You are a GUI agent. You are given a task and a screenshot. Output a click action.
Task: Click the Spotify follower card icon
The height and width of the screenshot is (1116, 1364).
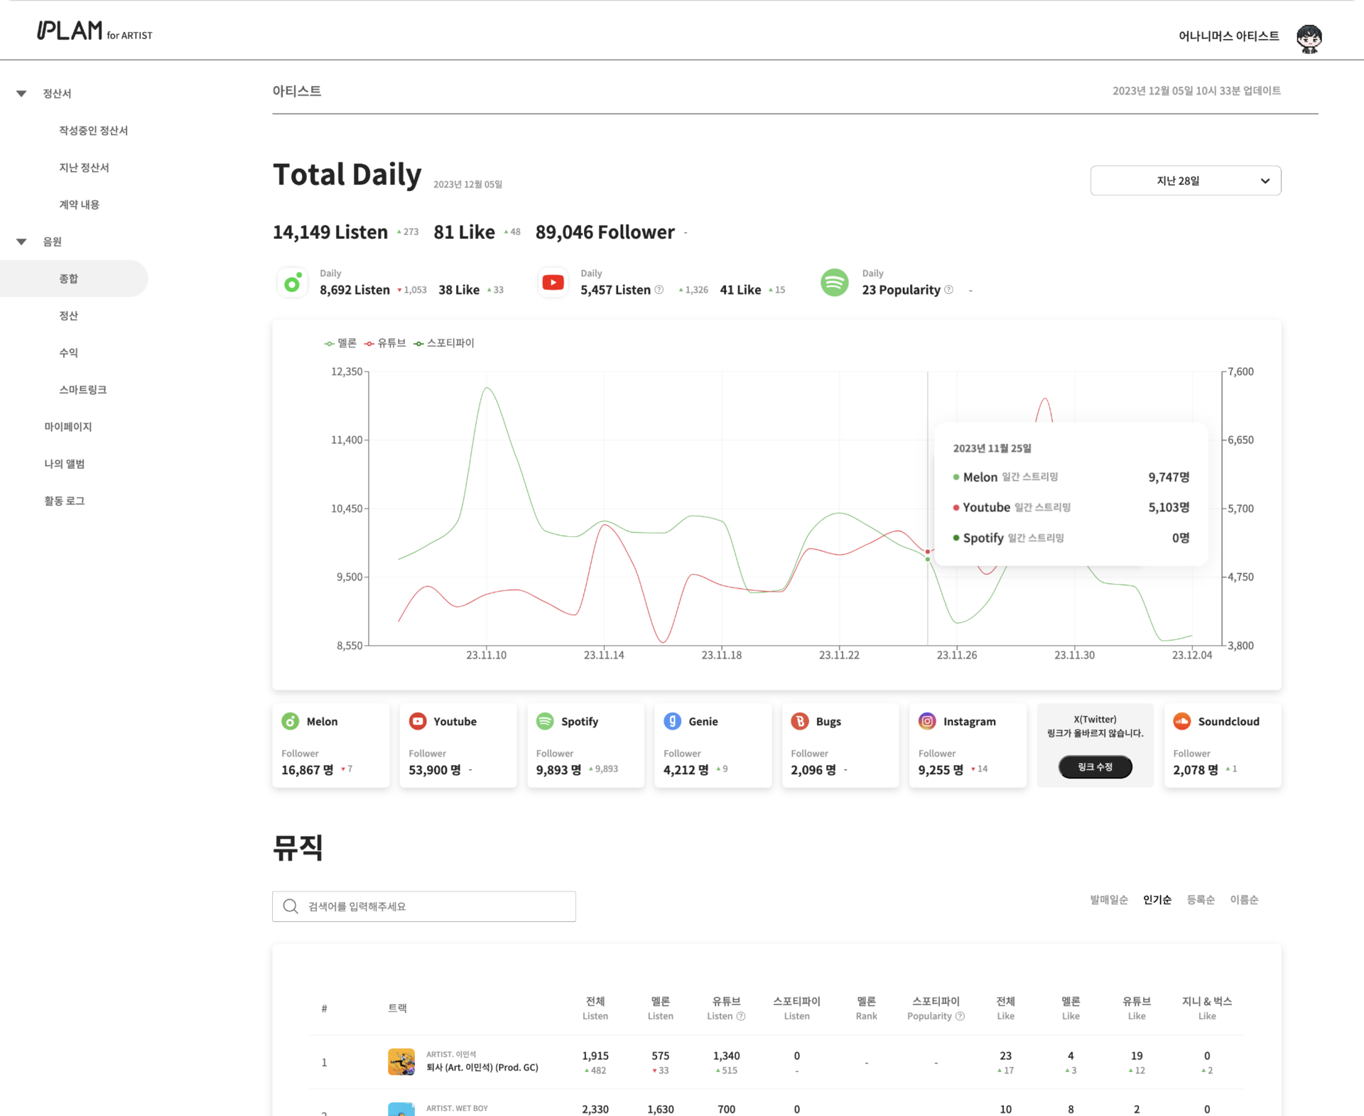coord(545,722)
